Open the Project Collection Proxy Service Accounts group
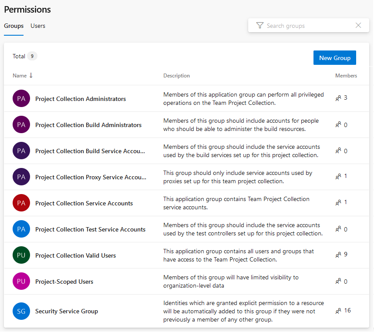The image size is (374, 332). point(90,177)
